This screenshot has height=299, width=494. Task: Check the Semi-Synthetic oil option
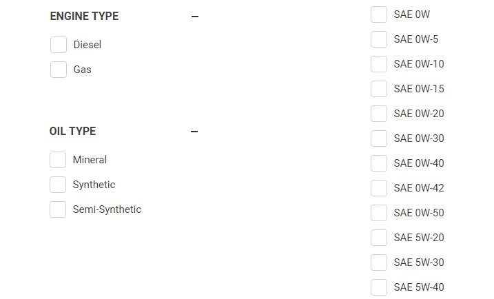coord(58,209)
